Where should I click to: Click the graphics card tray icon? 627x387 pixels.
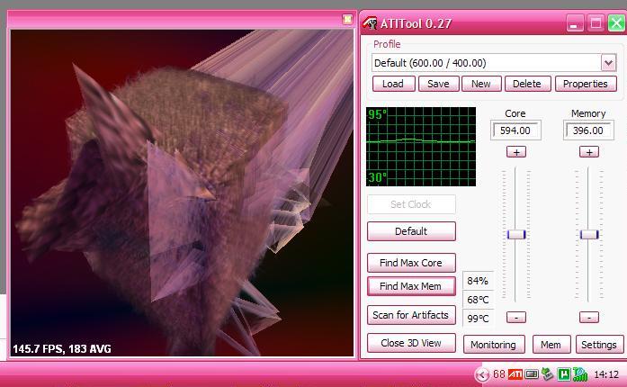[532, 374]
